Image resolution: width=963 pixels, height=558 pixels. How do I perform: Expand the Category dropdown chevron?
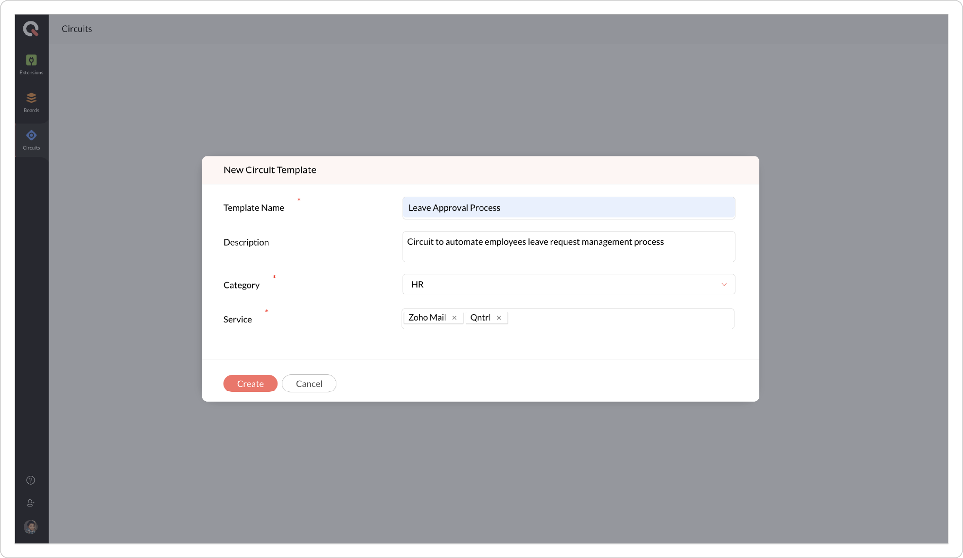coord(724,285)
